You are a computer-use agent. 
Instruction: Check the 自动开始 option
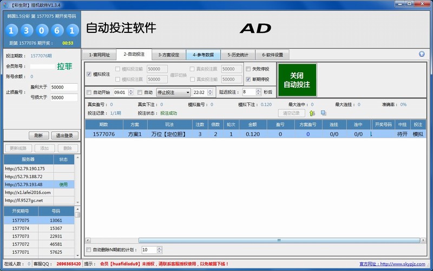89,92
